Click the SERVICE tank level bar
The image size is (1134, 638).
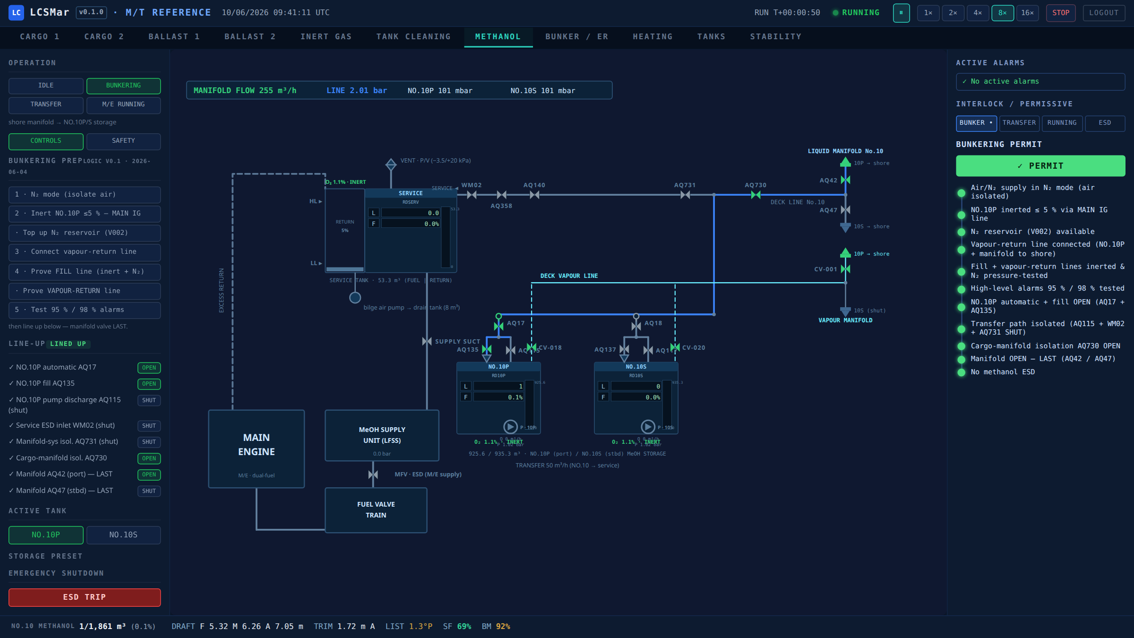pyautogui.click(x=445, y=238)
